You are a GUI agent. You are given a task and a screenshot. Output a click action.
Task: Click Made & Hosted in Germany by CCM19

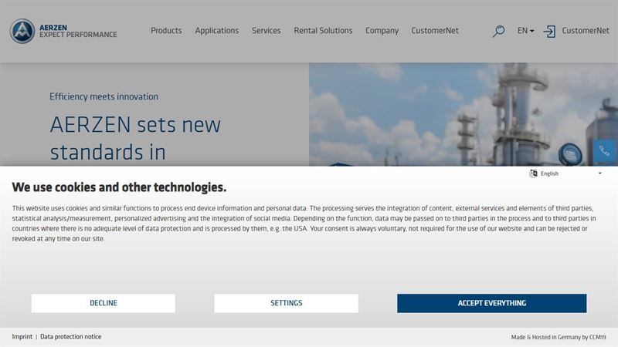(x=559, y=337)
